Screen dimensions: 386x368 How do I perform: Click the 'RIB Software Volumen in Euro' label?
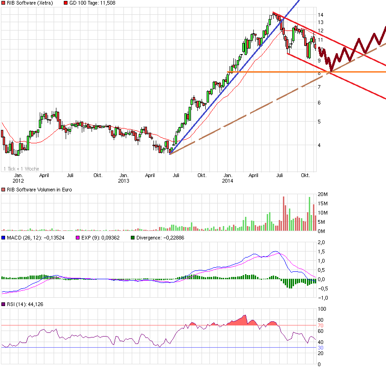pos(39,190)
